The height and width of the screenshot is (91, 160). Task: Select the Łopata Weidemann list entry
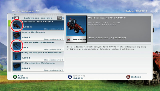pyautogui.click(x=38, y=35)
